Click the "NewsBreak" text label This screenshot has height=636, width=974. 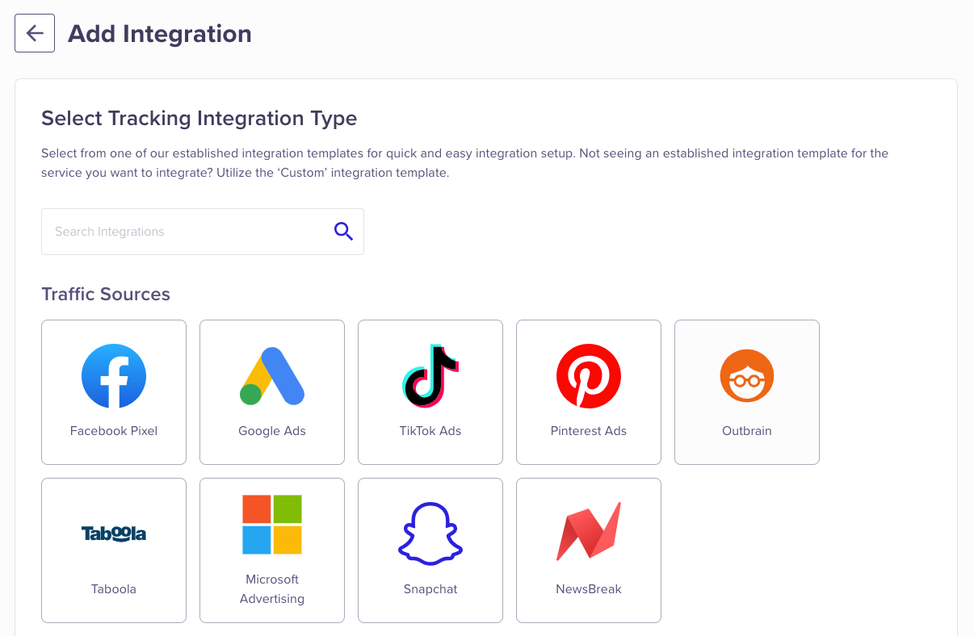[589, 589]
